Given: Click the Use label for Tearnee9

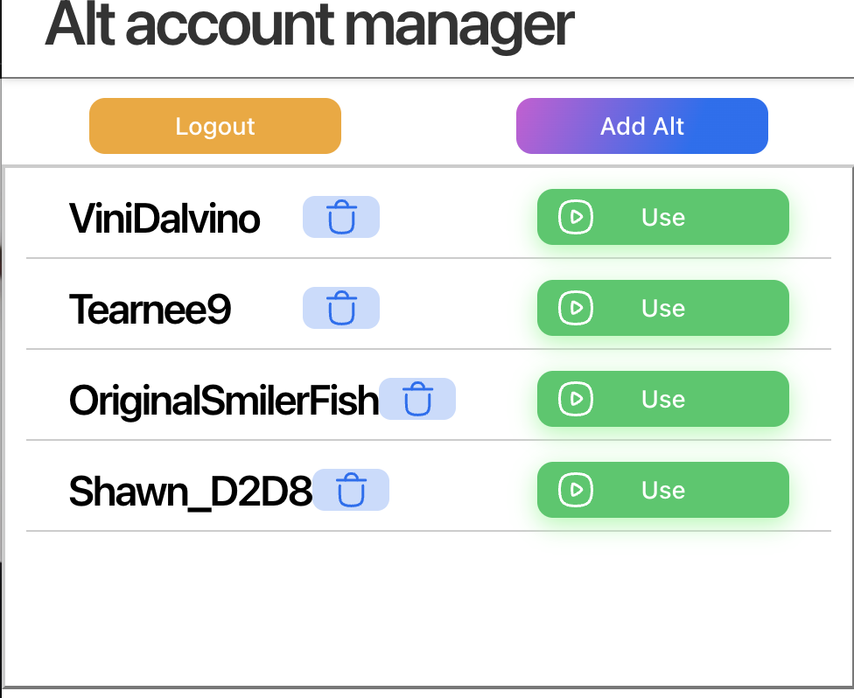Looking at the screenshot, I should pos(663,308).
